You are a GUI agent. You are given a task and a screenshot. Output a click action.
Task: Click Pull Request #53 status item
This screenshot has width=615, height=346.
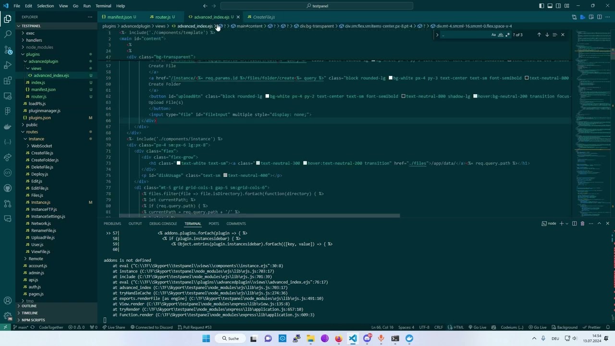[195, 327]
